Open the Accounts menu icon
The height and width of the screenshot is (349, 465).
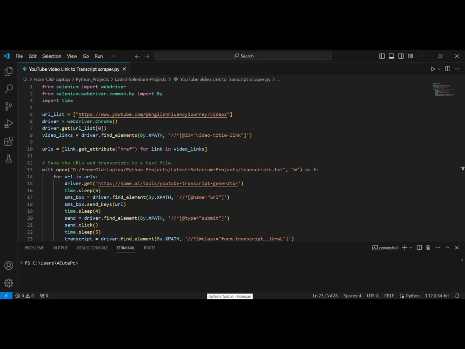[x=8, y=265]
